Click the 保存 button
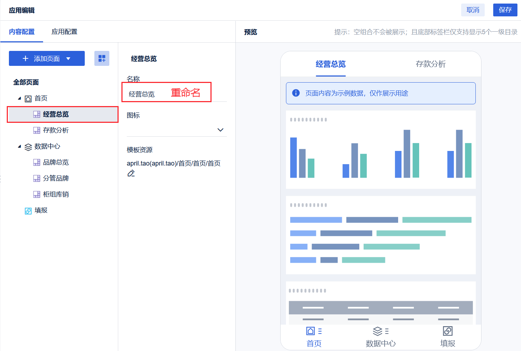The image size is (521, 351). (505, 10)
